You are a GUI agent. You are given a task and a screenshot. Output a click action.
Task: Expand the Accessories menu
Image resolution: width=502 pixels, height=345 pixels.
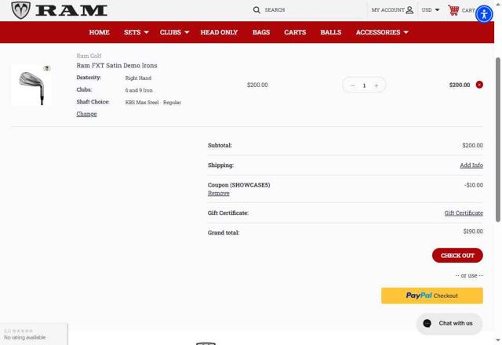(x=382, y=32)
